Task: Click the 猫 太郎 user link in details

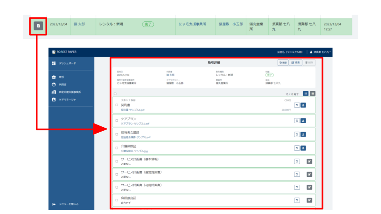Action: (x=171, y=74)
